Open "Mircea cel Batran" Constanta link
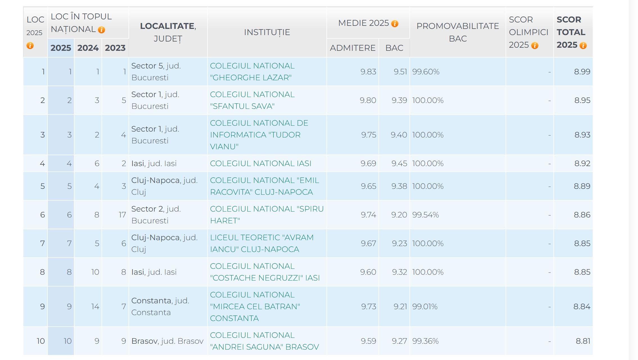The width and height of the screenshot is (638, 360). click(x=255, y=306)
